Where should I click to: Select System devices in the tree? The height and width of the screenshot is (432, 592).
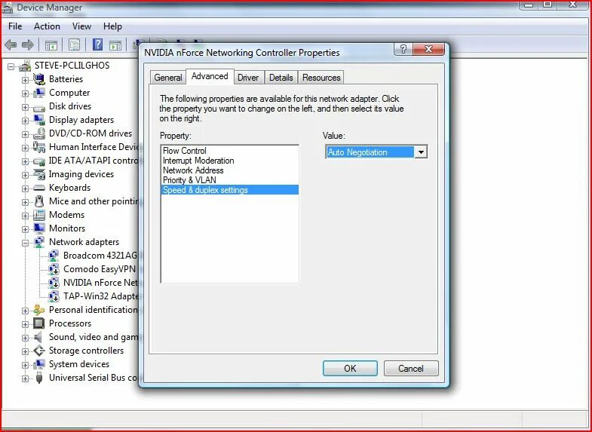point(79,364)
